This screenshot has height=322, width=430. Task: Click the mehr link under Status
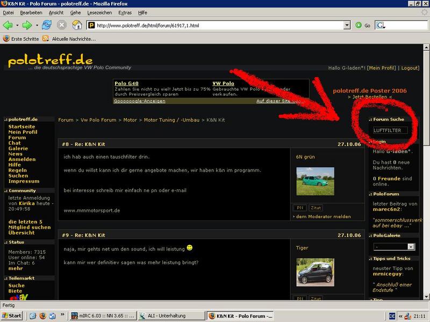pos(16,268)
